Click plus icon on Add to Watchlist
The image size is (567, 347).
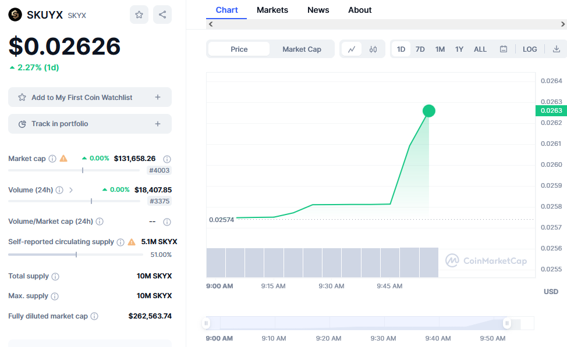click(158, 97)
